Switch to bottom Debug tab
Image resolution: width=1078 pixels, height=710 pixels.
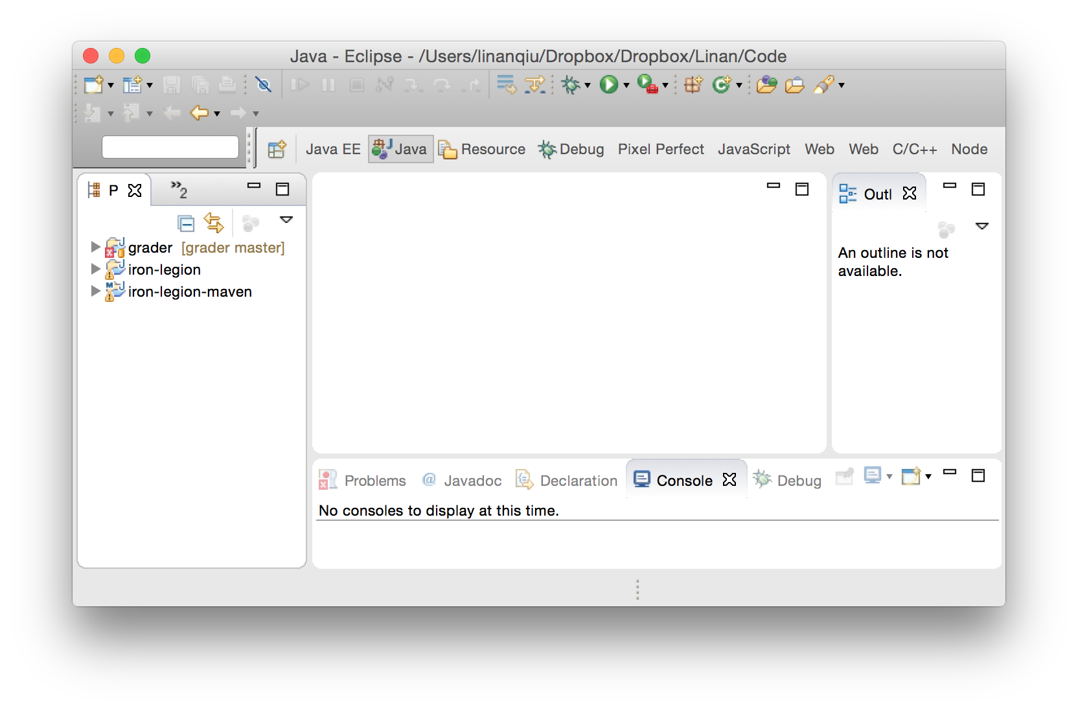click(787, 480)
